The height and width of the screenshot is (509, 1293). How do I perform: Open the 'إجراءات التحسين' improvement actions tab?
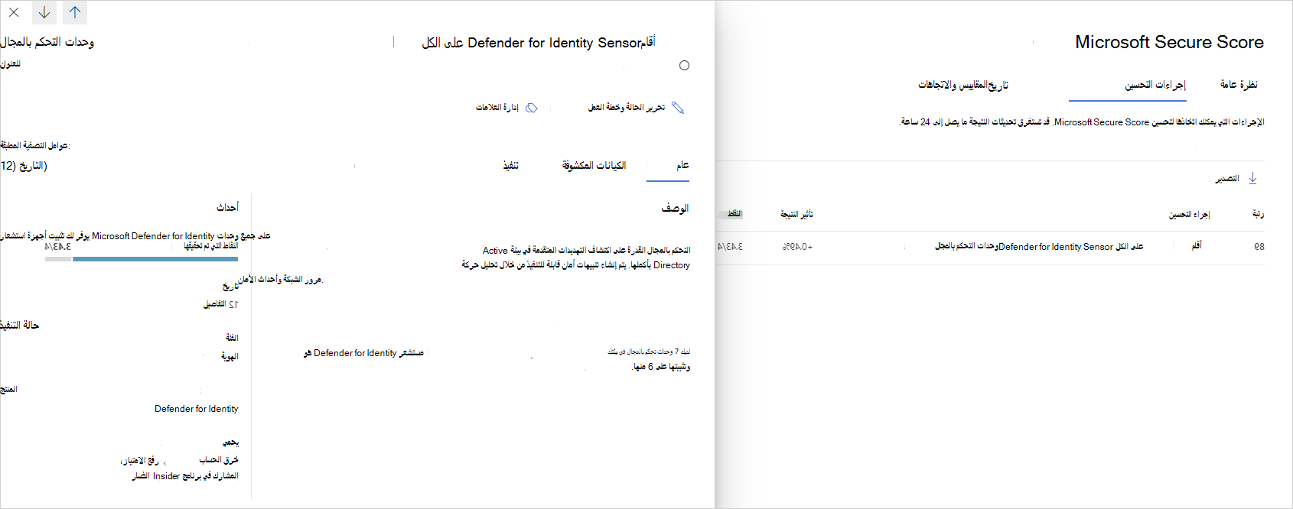(1155, 84)
